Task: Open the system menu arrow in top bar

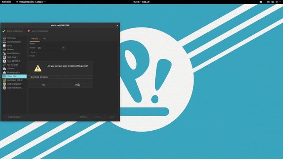Action: tap(280, 2)
